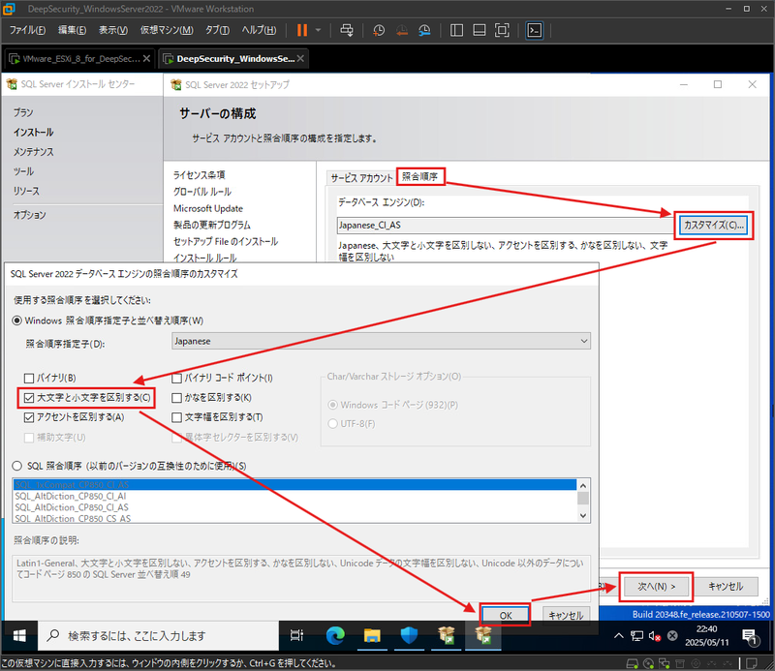Open ツール in the Installation Center sidebar
Screen dimensions: 775x671
pyautogui.click(x=23, y=171)
